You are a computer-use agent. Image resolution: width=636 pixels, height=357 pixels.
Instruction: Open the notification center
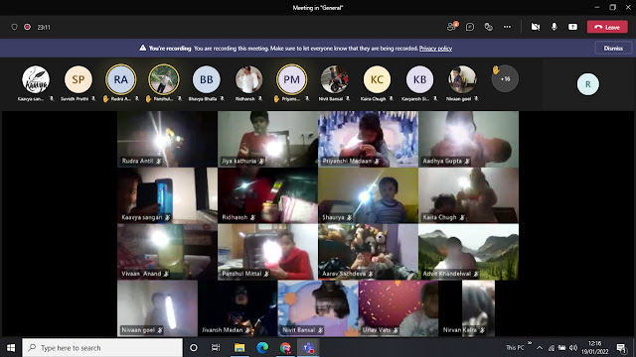tap(621, 348)
